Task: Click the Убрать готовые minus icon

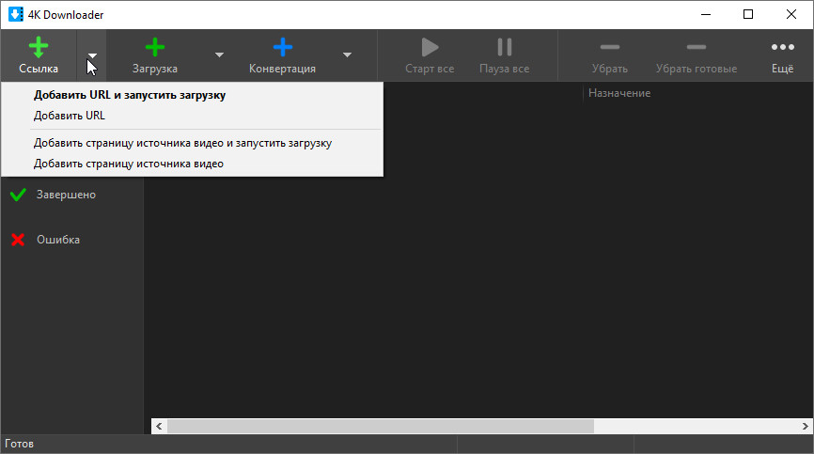Action: point(696,48)
